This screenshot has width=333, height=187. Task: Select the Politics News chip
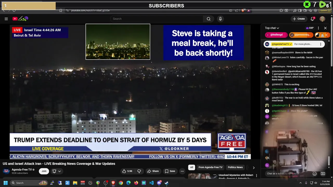[235, 168]
